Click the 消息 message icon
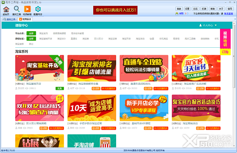 pos(177,13)
